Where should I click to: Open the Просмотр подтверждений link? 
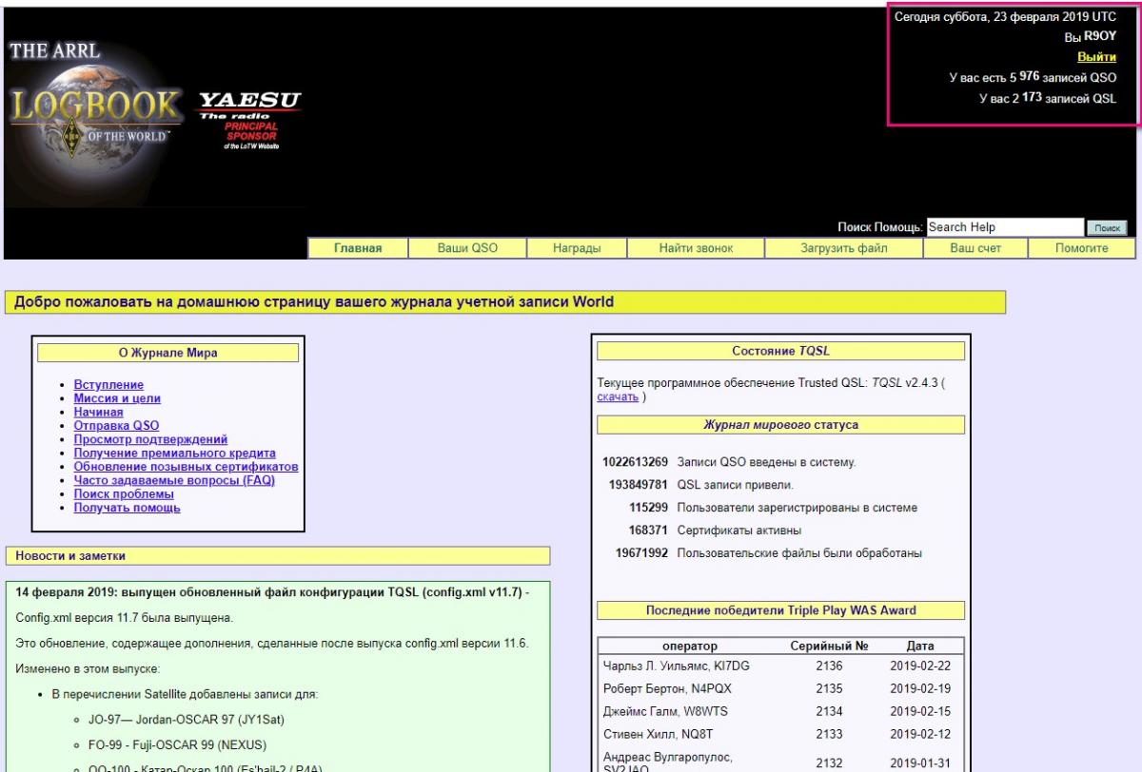tap(150, 439)
